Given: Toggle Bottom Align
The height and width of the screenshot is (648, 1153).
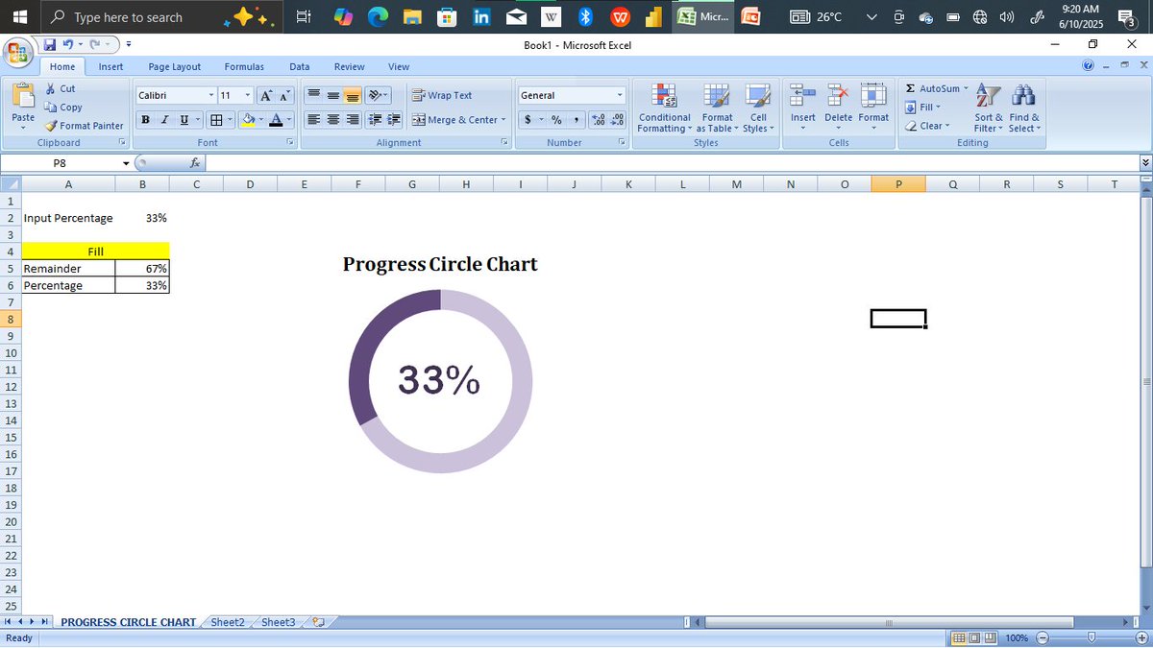Looking at the screenshot, I should (x=353, y=95).
